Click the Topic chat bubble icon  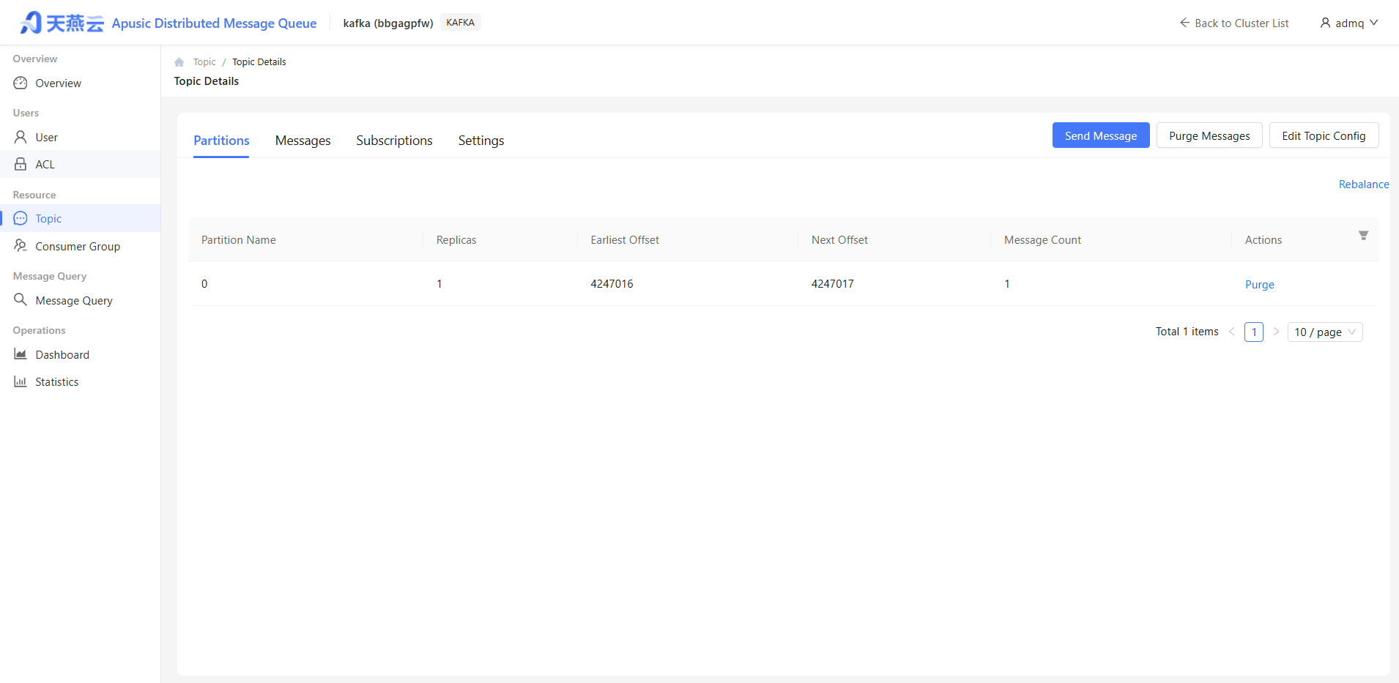tap(21, 218)
